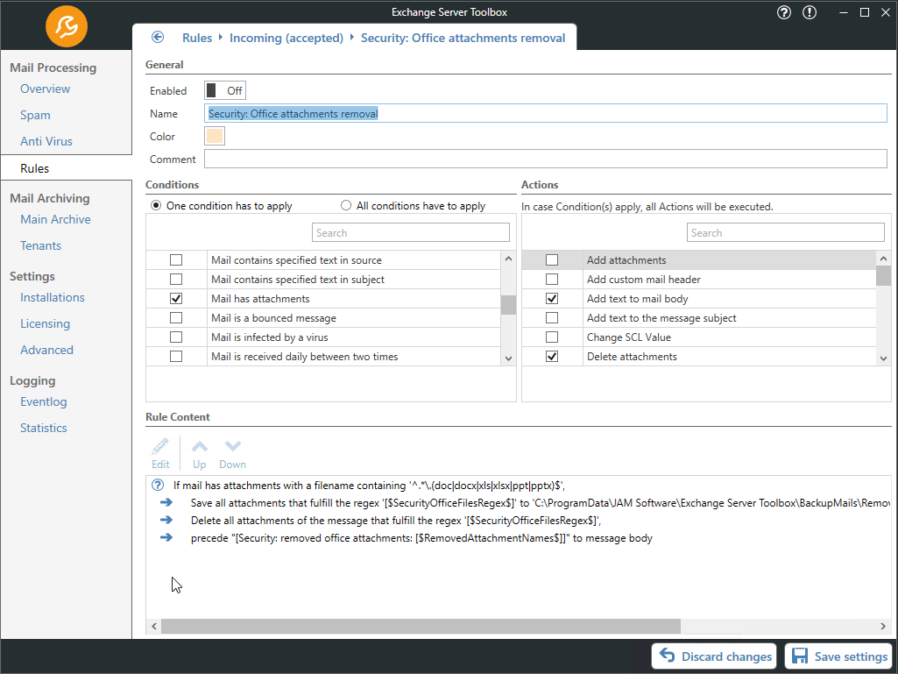Switch to the Spam section
898x674 pixels.
click(x=35, y=115)
